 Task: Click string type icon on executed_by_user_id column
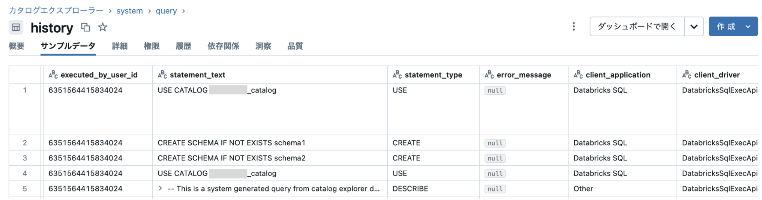[53, 75]
